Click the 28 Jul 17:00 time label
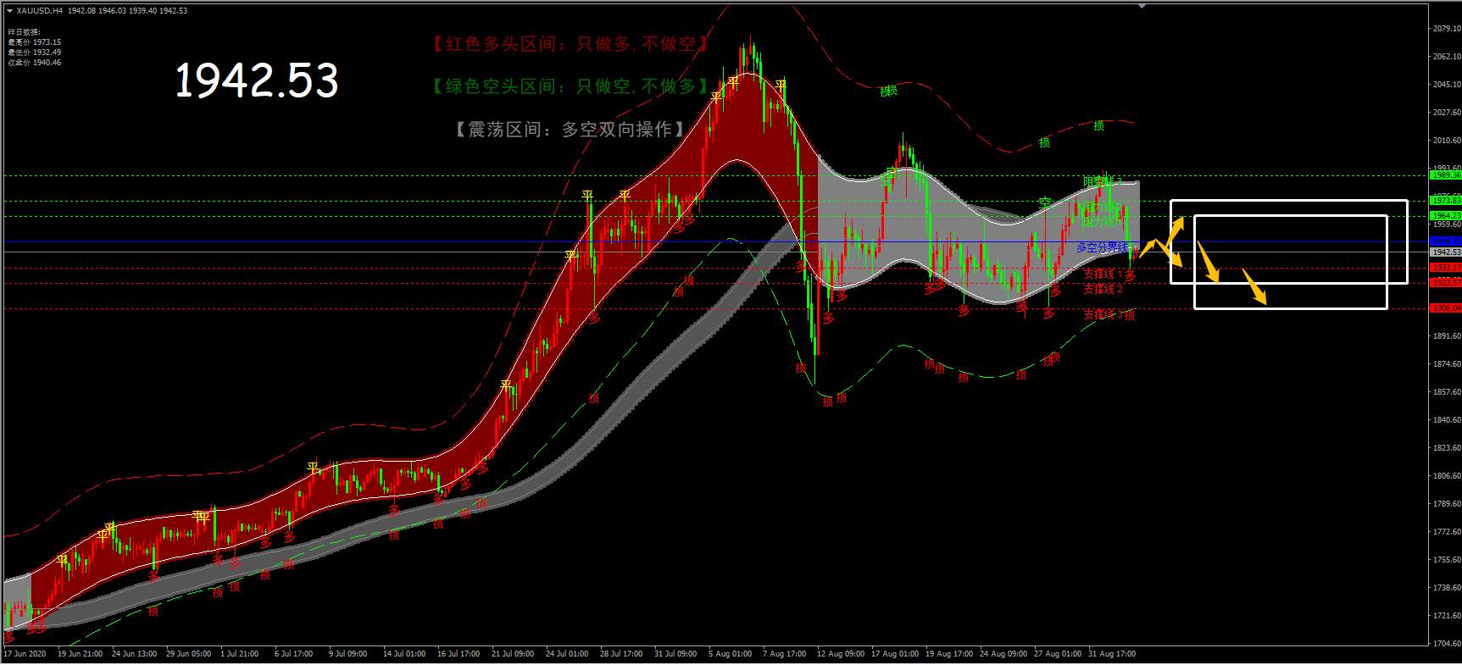This screenshot has width=1462, height=665. coord(621,654)
